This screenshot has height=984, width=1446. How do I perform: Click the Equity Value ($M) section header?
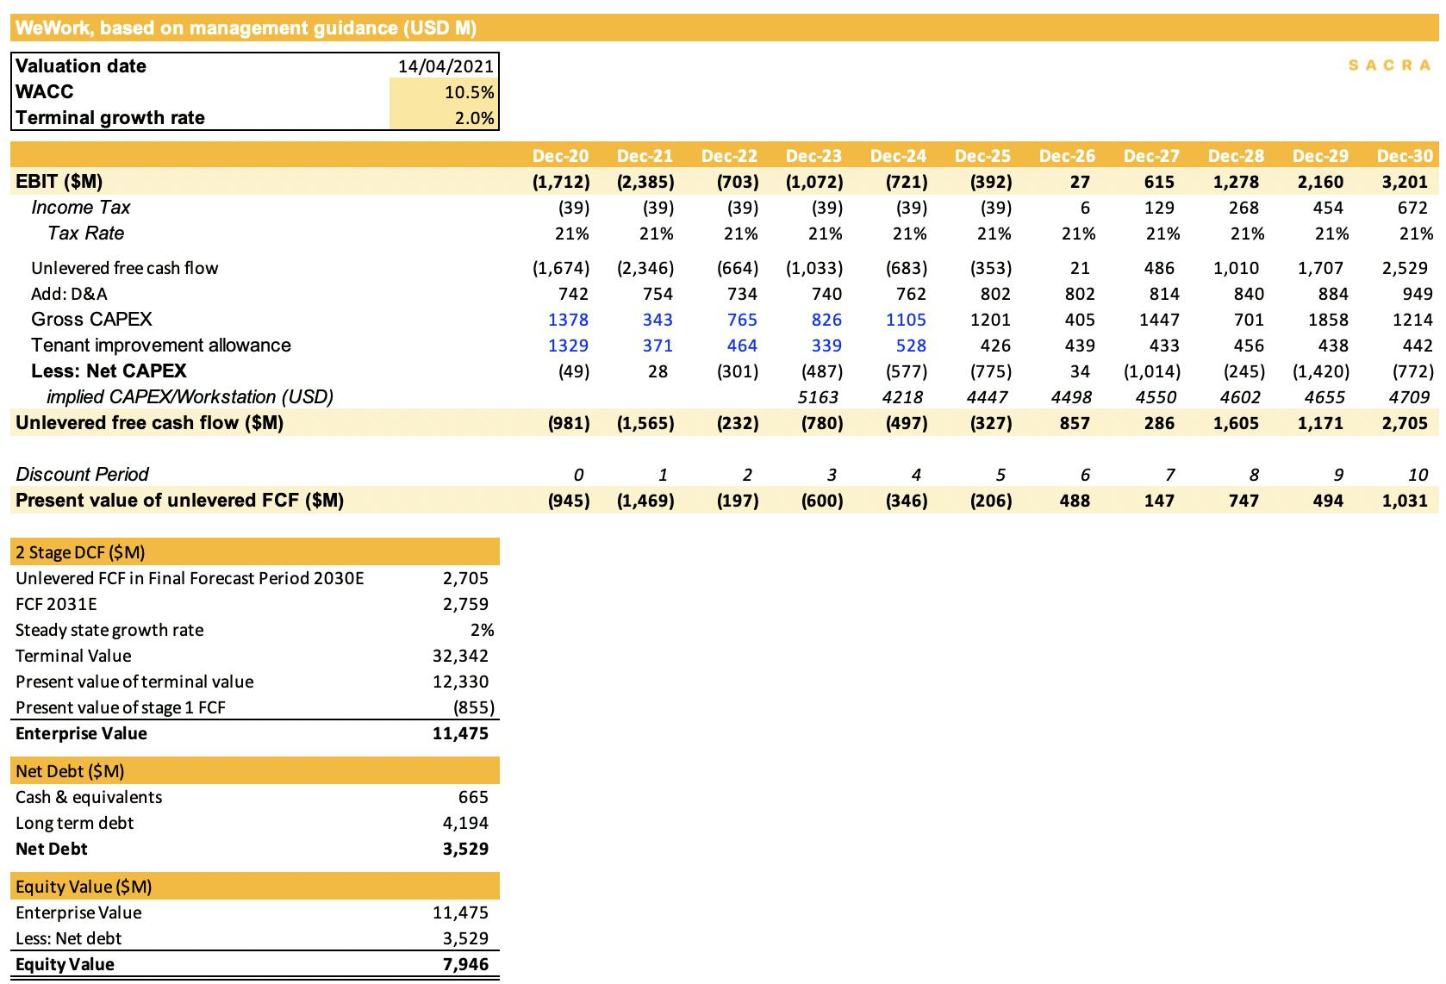(255, 887)
